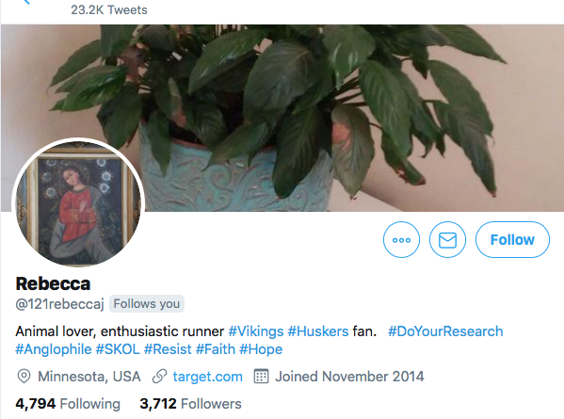Open the #Anglophile hashtag

tap(54, 349)
